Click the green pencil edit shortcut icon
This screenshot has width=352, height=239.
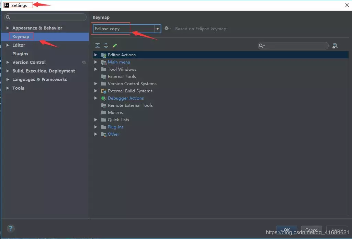115,46
